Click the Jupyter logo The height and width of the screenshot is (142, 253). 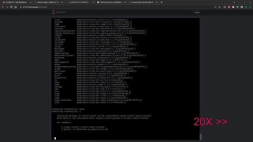[x=59, y=12]
